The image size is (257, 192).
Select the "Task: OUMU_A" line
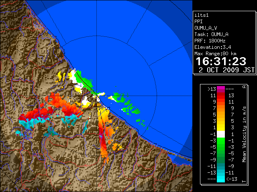tap(212, 34)
